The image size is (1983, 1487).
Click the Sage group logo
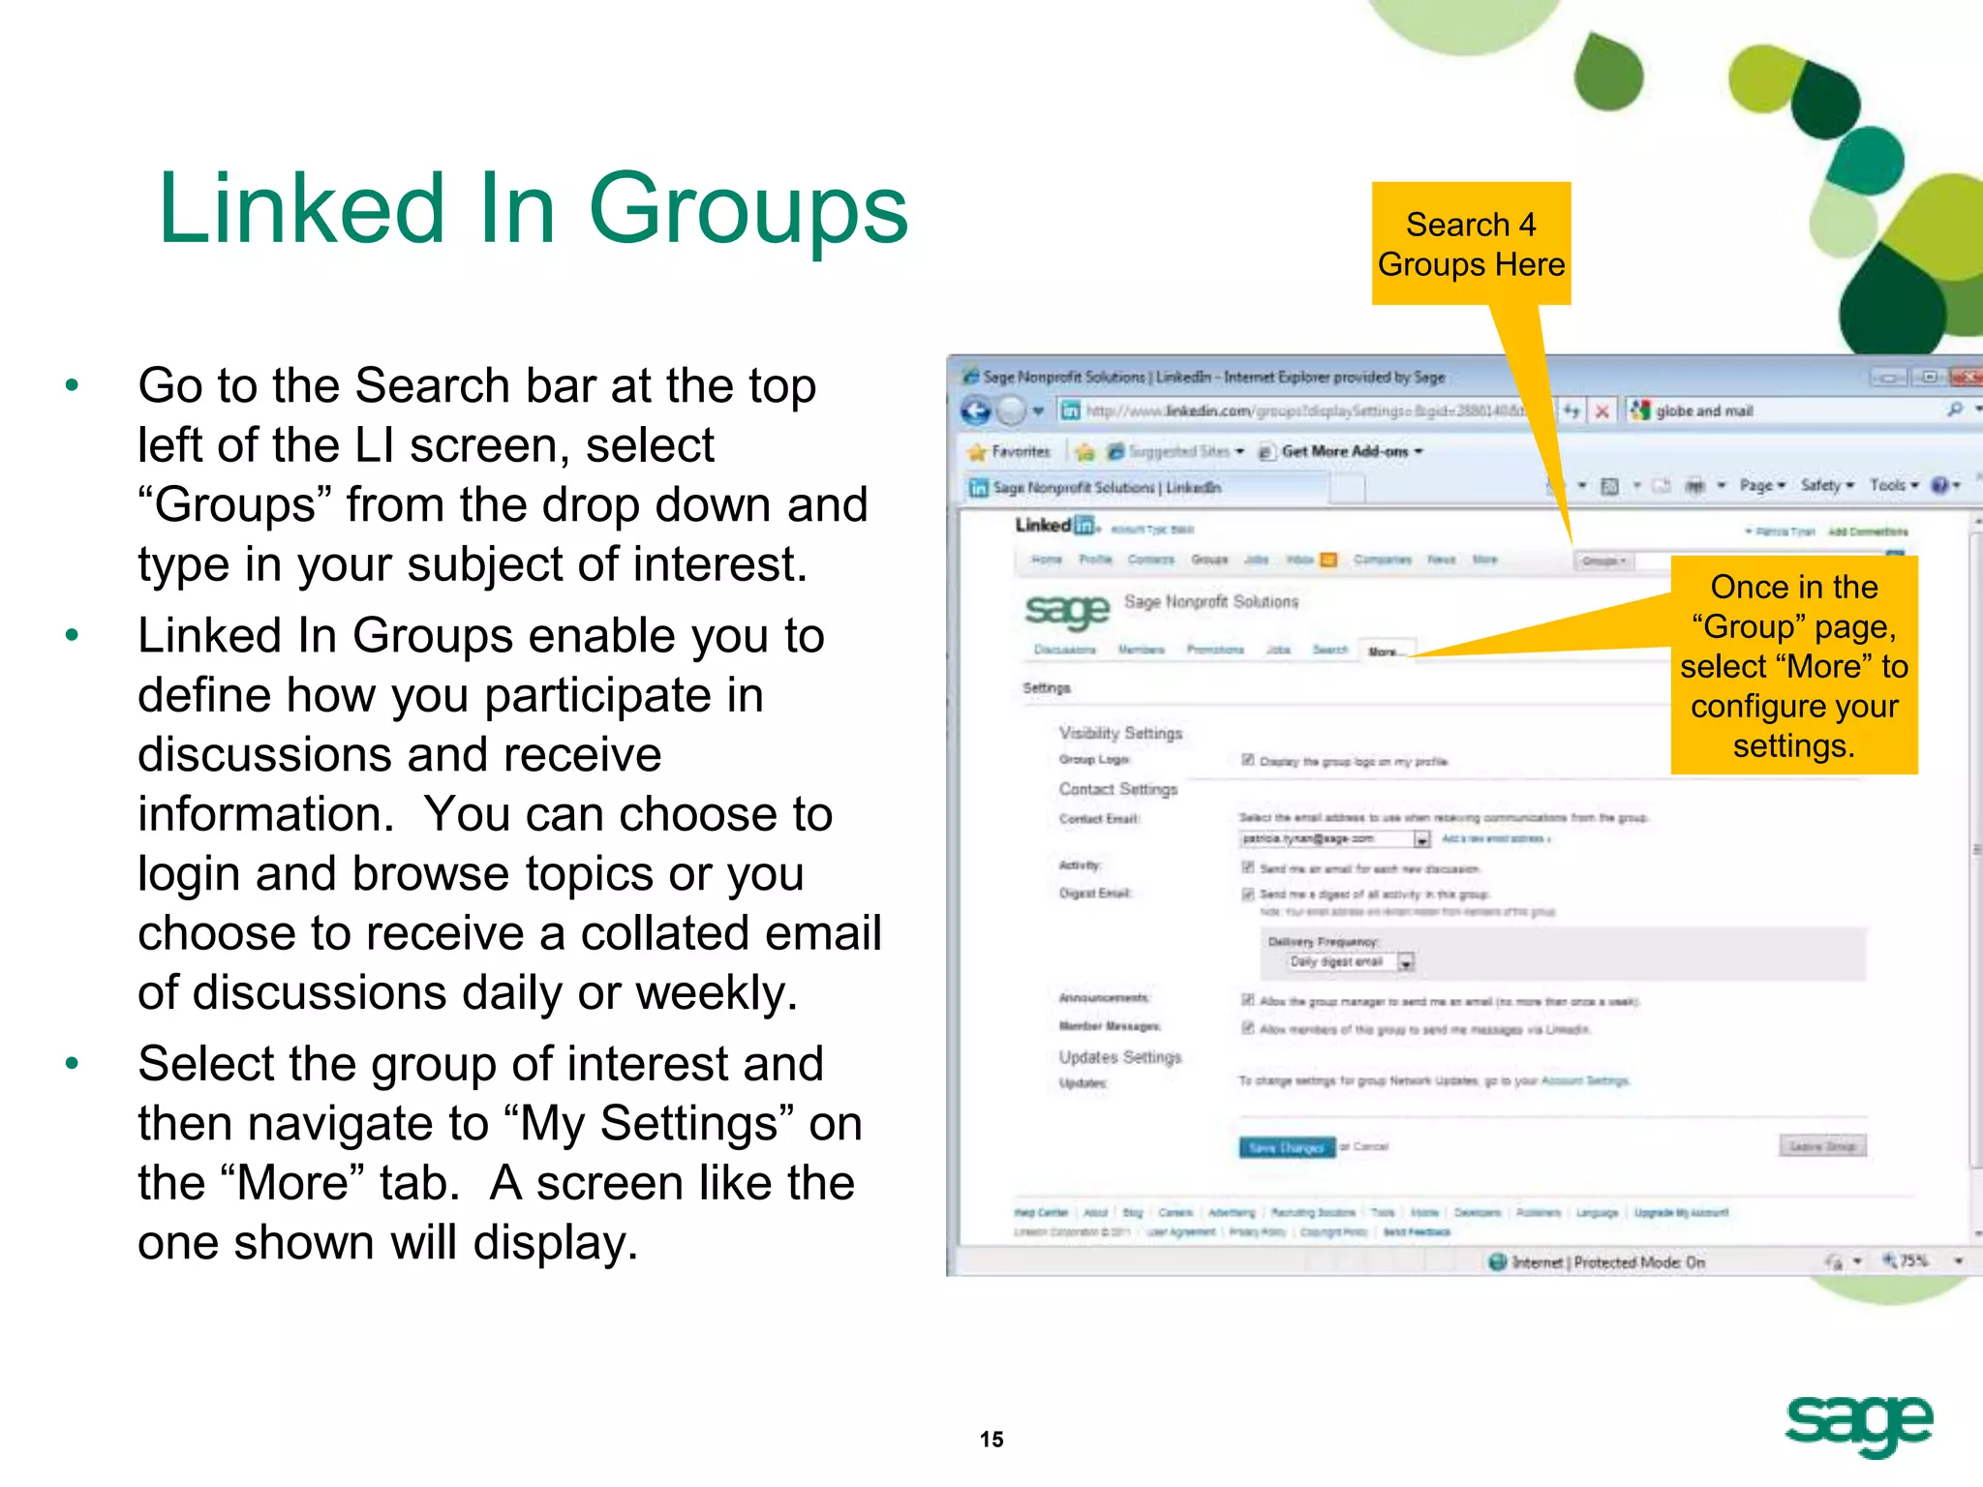pyautogui.click(x=1067, y=611)
